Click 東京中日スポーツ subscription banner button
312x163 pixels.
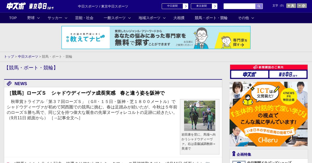[288, 75]
